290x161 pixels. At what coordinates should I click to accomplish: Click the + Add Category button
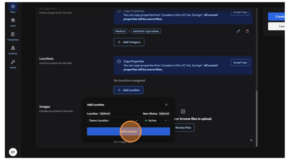point(129,42)
